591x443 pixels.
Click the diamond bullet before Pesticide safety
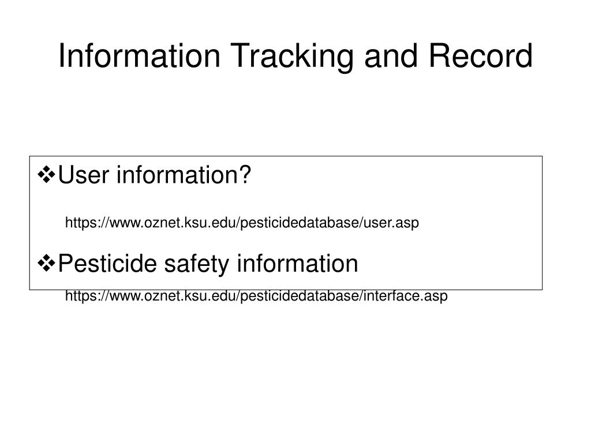pos(46,263)
